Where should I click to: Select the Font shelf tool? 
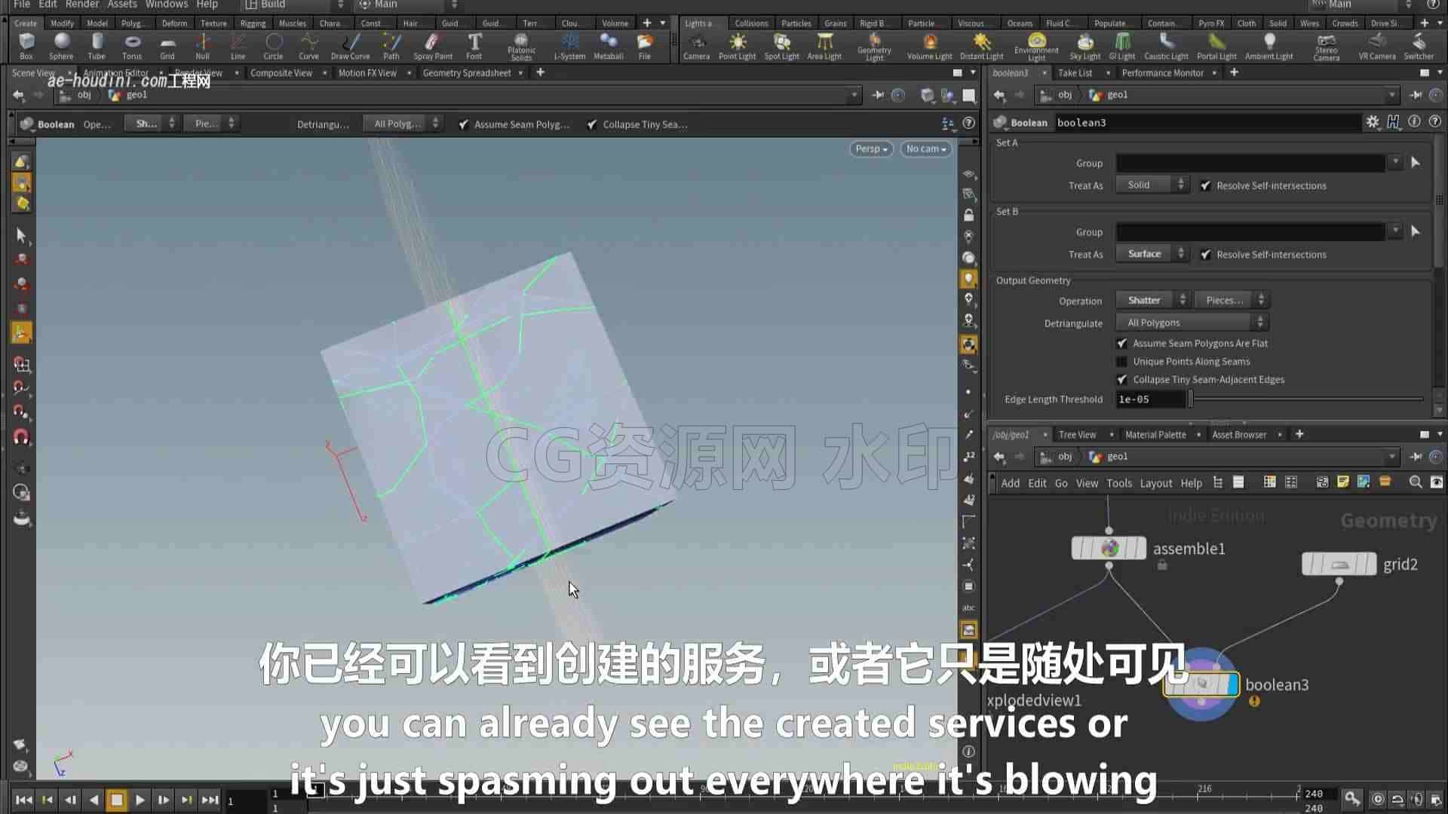(x=474, y=46)
